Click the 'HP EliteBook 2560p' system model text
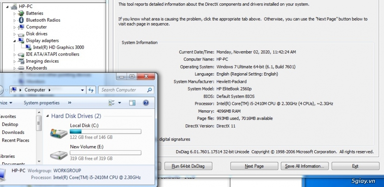The width and height of the screenshot is (384, 187). [x=234, y=89]
